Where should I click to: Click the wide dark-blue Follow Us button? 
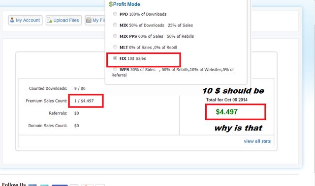pyautogui.click(x=60, y=185)
